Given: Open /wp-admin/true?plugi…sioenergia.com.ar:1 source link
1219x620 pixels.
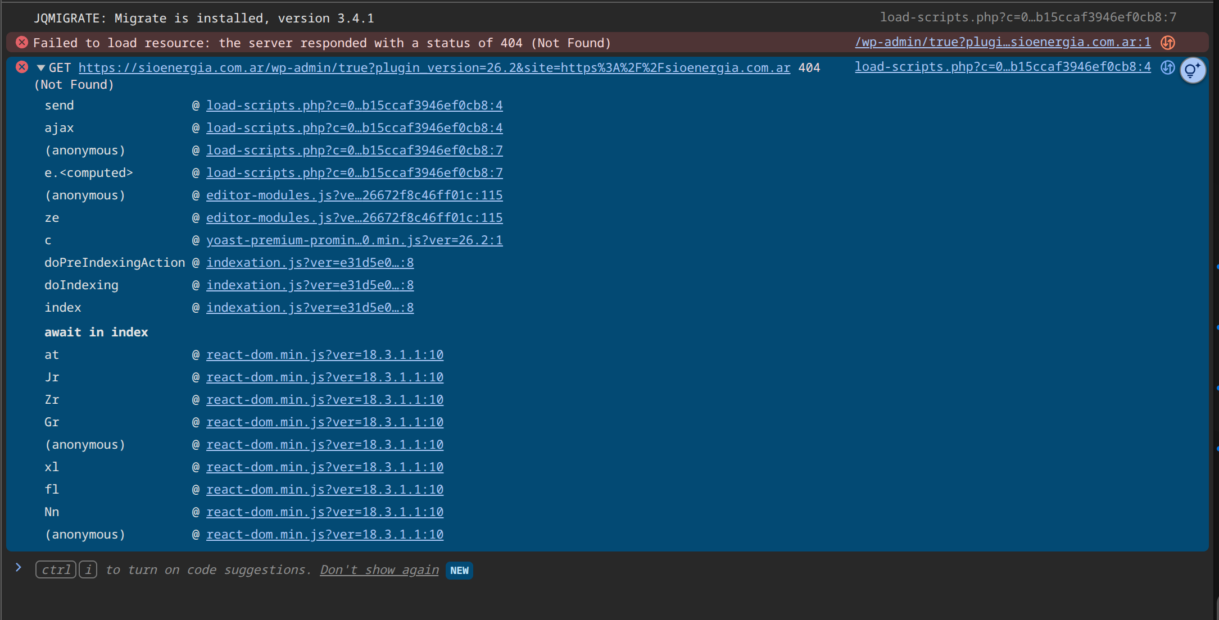Looking at the screenshot, I should coord(1002,43).
